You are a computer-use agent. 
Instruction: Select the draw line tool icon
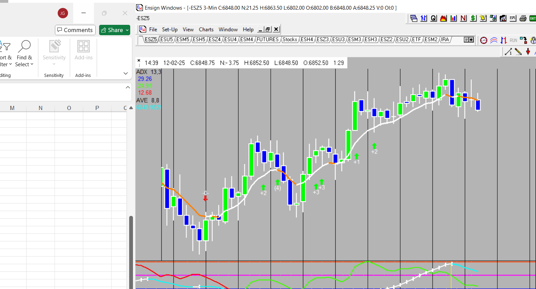508,52
